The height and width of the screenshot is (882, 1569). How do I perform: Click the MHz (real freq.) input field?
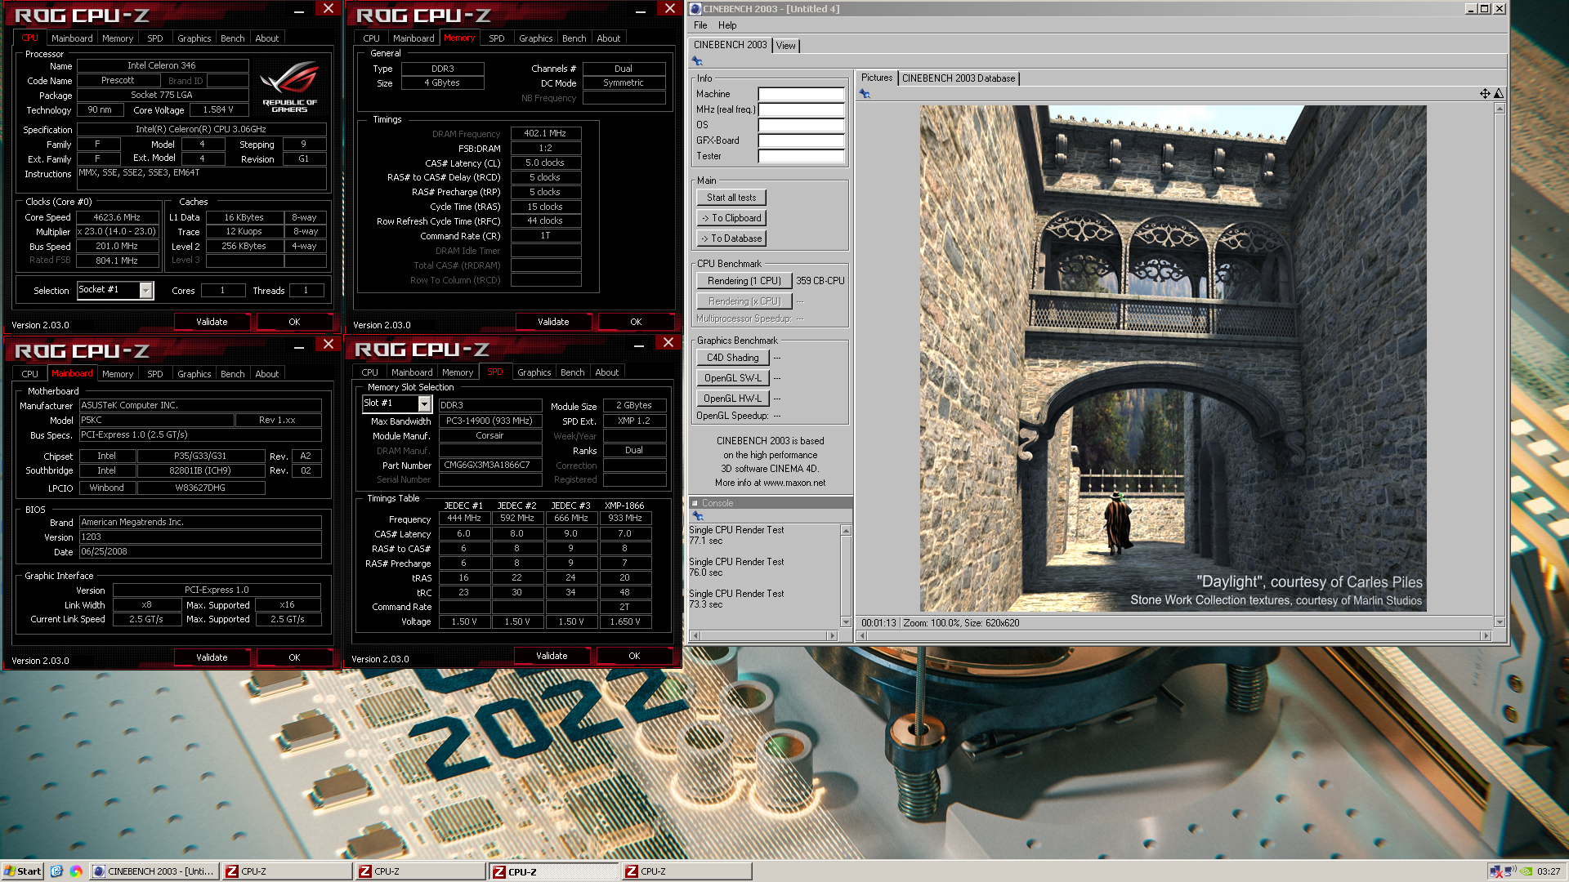tap(801, 109)
